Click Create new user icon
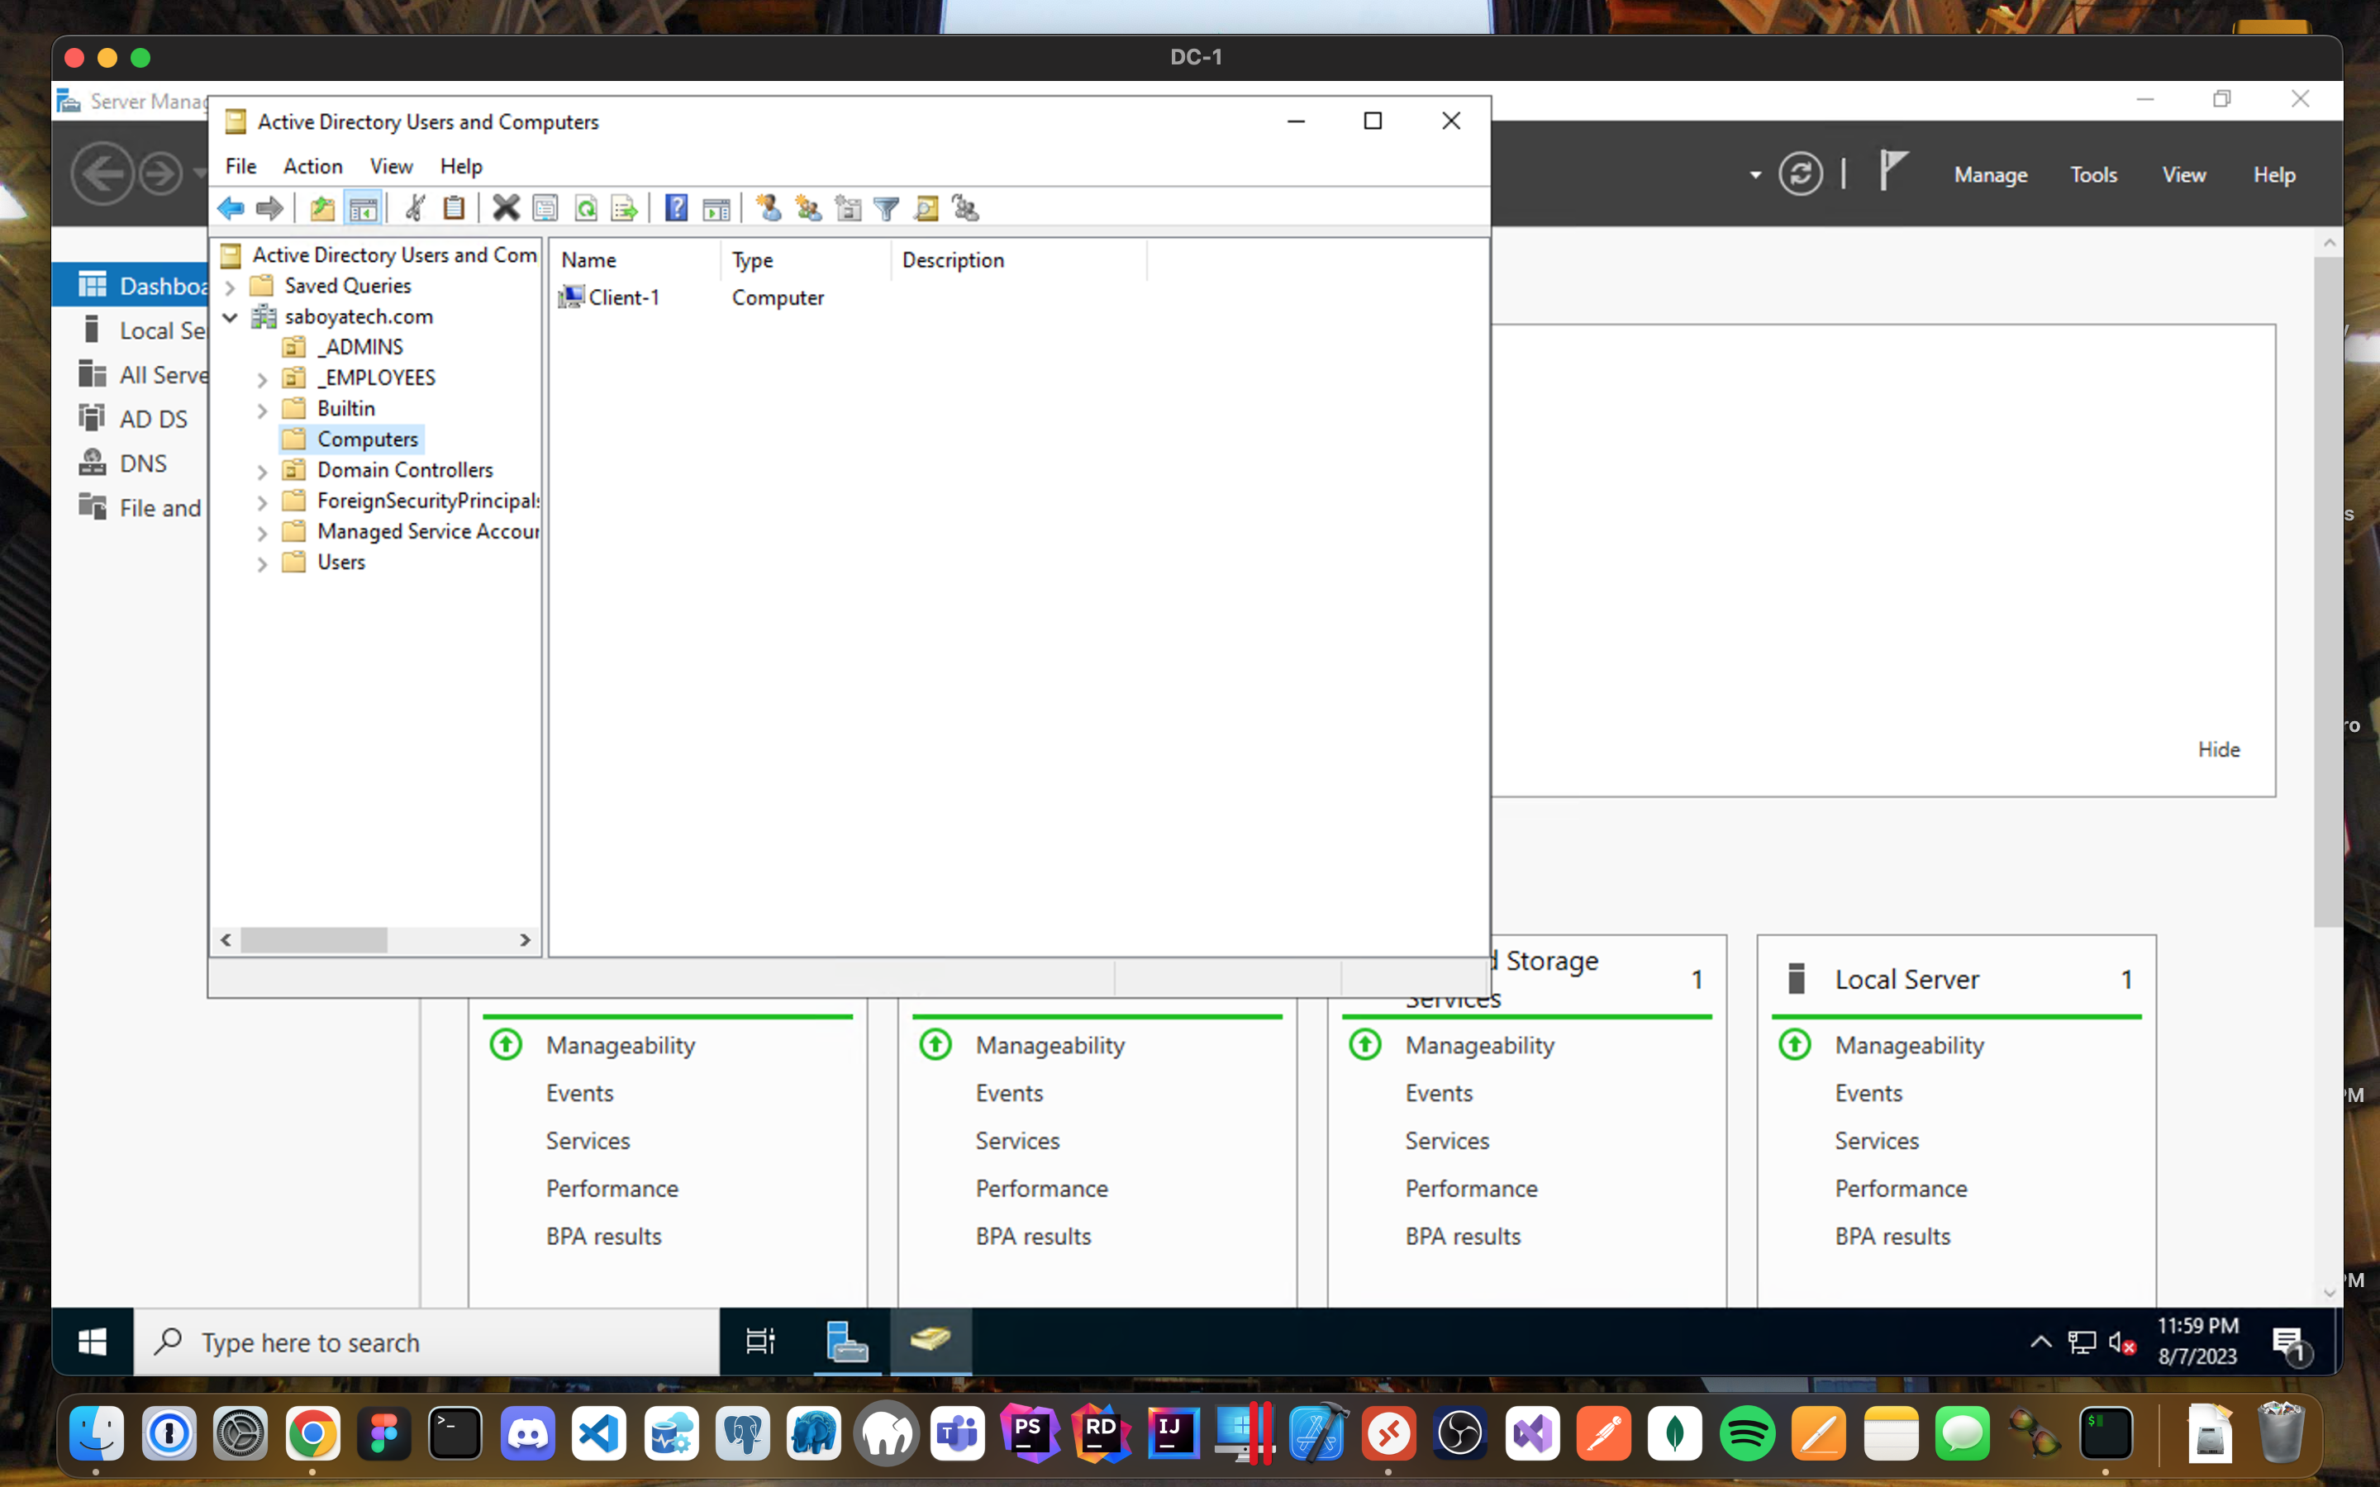The width and height of the screenshot is (2380, 1487). [768, 207]
